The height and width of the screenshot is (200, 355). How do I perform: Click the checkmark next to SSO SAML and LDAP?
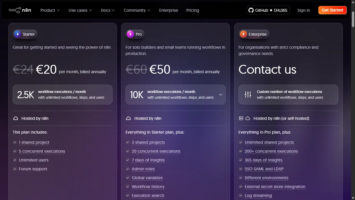tap(241, 169)
